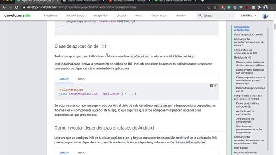Jump to Cómo agregar dependencias in sidebar
This screenshot has height=155, width=276.
pos(241,28)
